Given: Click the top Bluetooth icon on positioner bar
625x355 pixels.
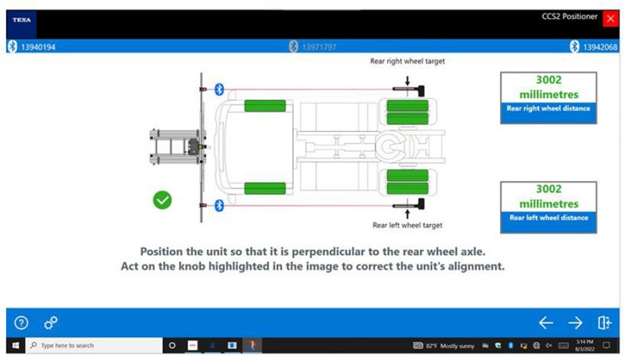Looking at the screenshot, I should (x=220, y=89).
